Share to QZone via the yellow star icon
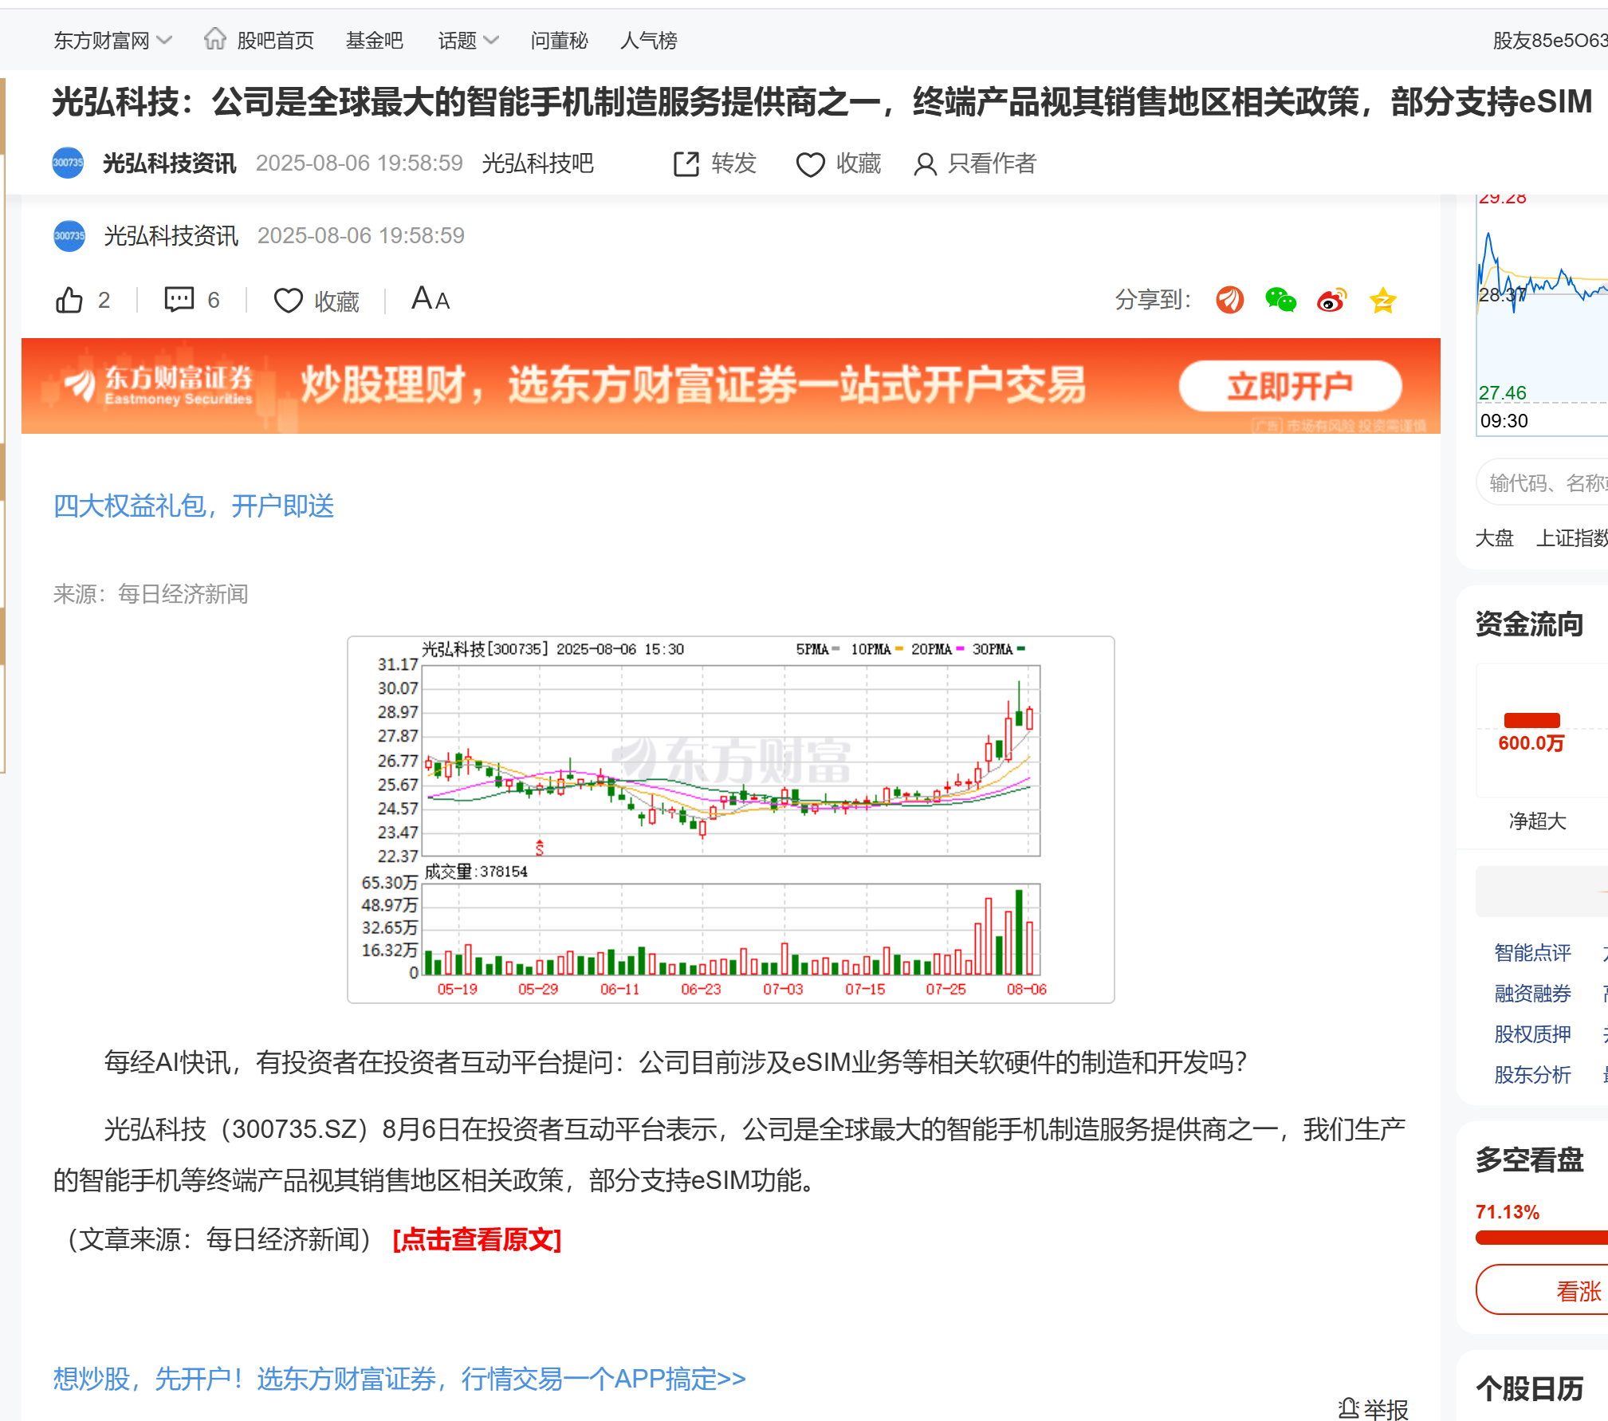This screenshot has height=1421, width=1608. click(1382, 300)
